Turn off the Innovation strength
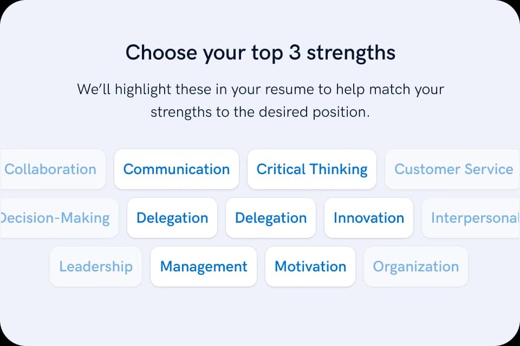520x346 pixels. [x=369, y=218]
